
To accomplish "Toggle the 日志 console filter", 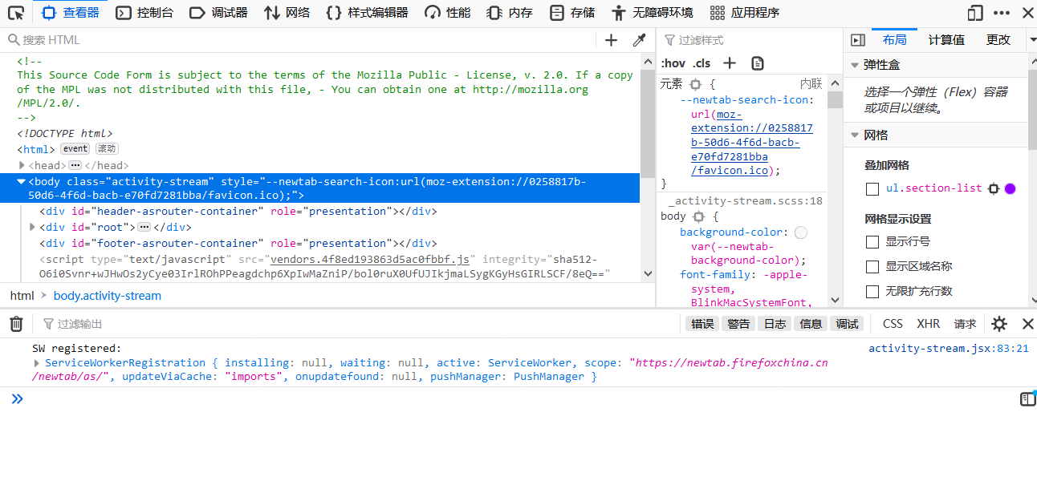I will click(775, 324).
